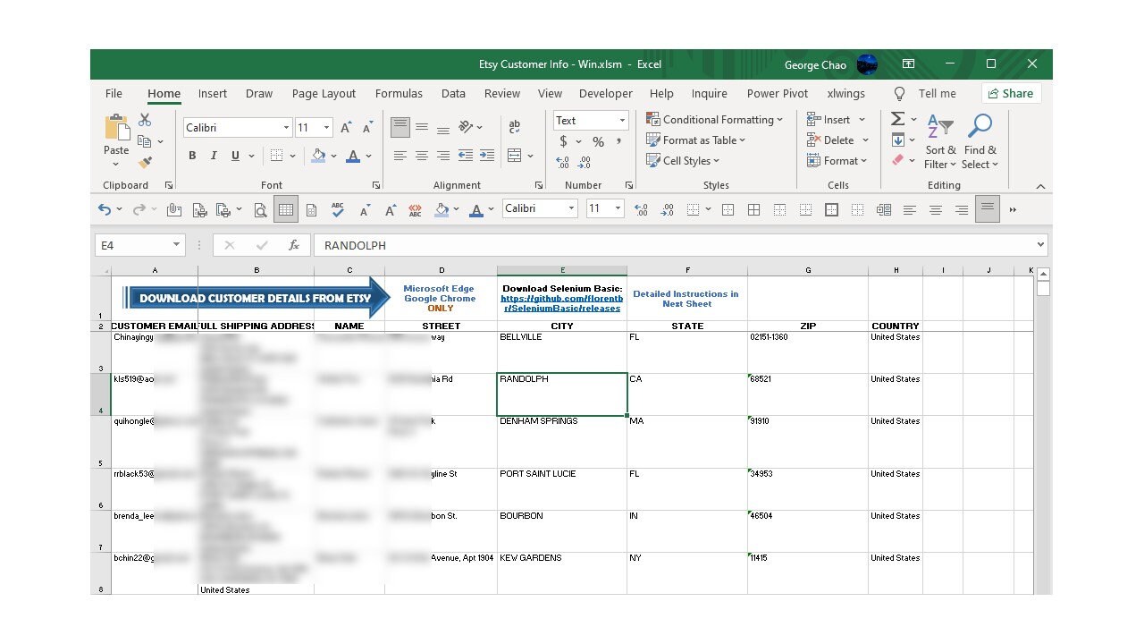Open the Name Box E4 dropdown
This screenshot has width=1144, height=644.
(176, 245)
